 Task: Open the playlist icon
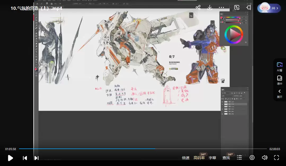pos(239,158)
